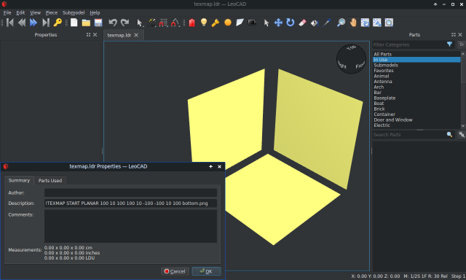This screenshot has width=466, height=280.
Task: Select the Insert piece brick tool
Action: tap(192, 23)
